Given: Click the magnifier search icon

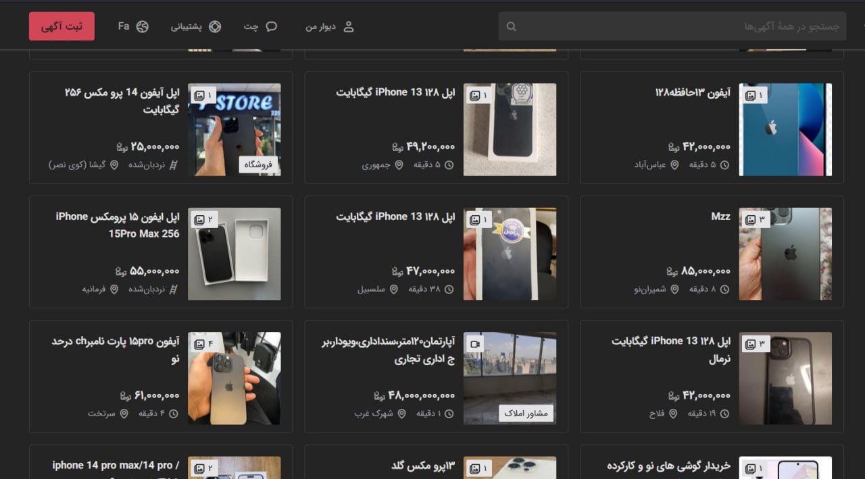Looking at the screenshot, I should 512,27.
